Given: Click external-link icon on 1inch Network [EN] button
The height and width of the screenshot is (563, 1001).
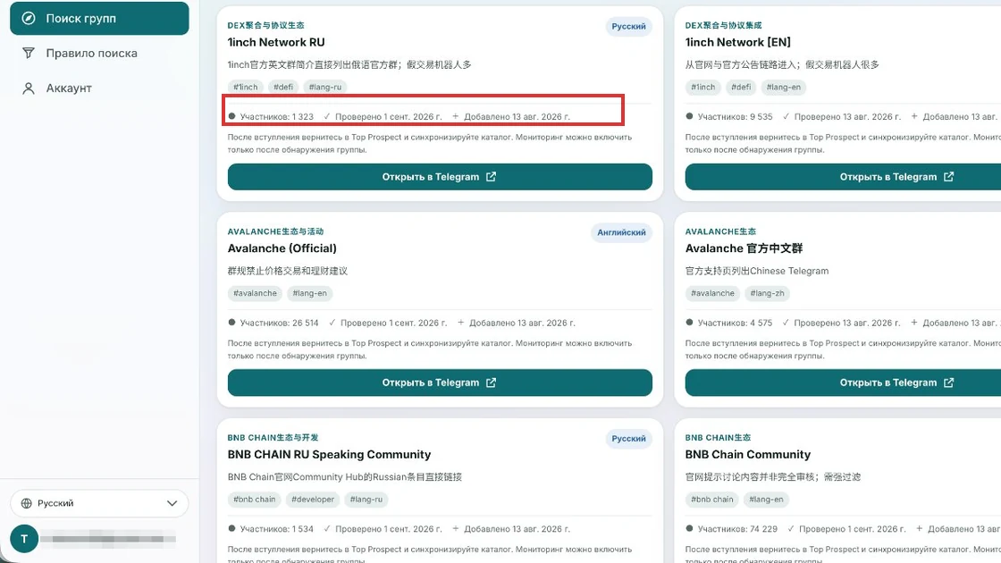Looking at the screenshot, I should pyautogui.click(x=948, y=177).
